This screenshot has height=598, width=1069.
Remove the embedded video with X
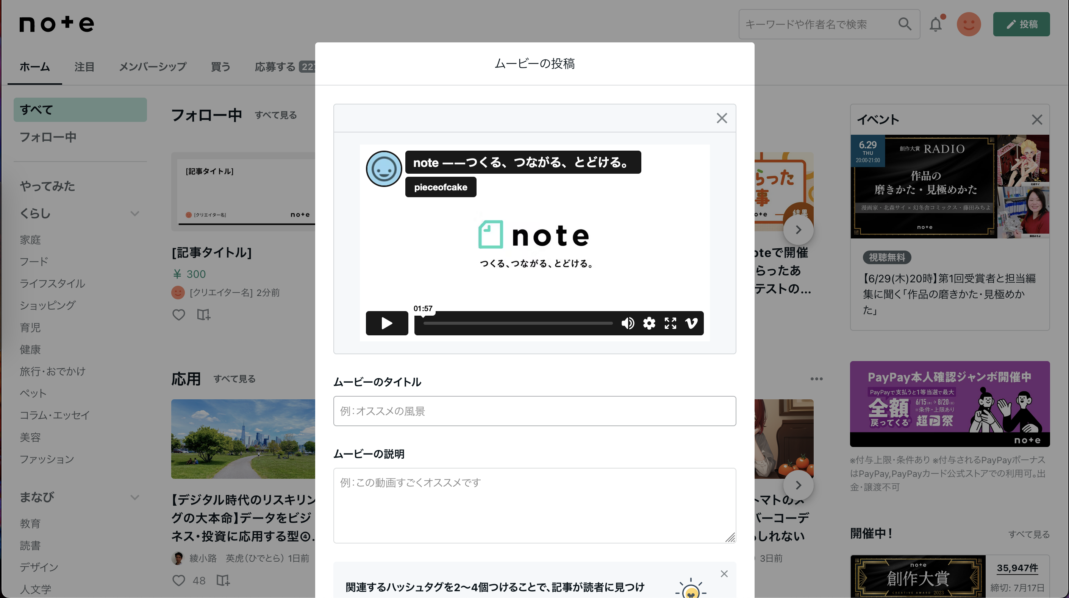pyautogui.click(x=722, y=118)
